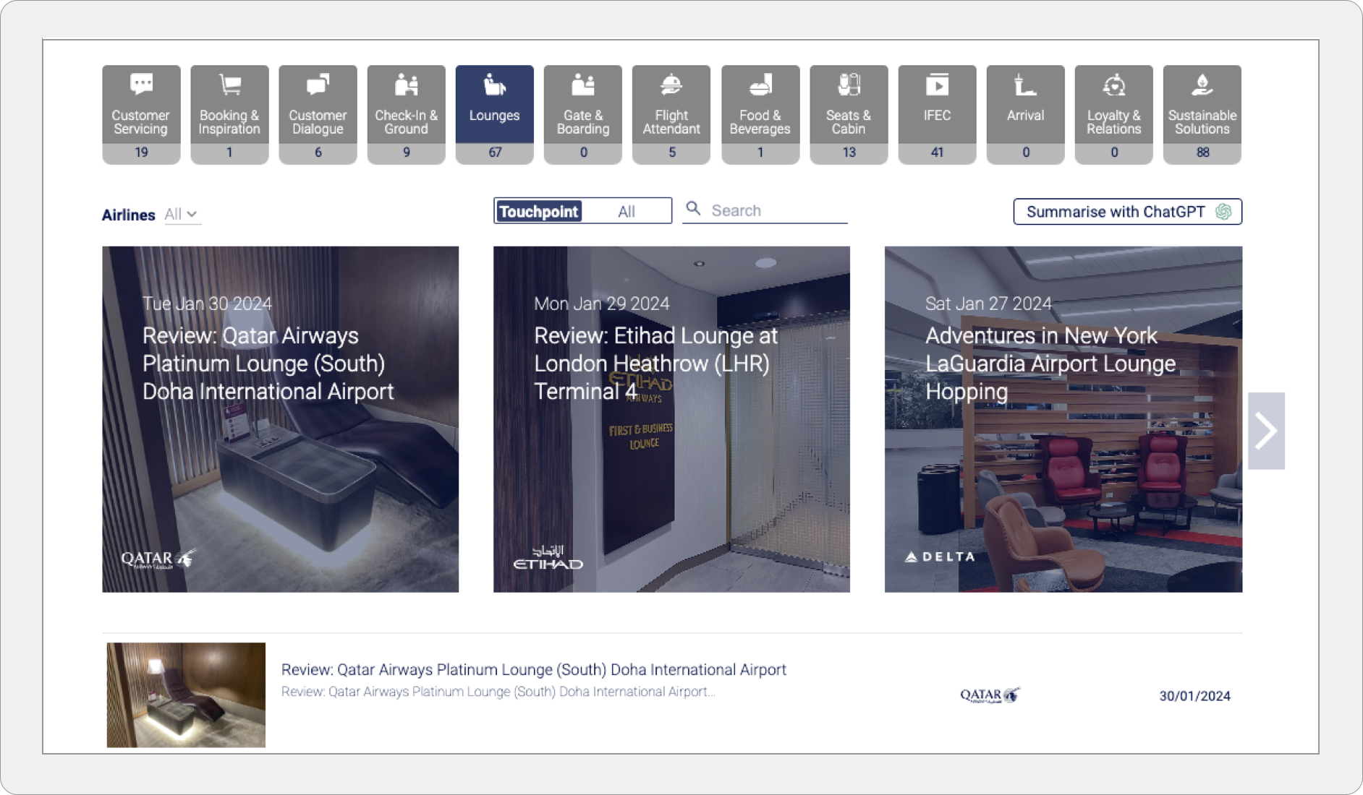Image resolution: width=1363 pixels, height=795 pixels.
Task: Switch filter to All
Action: coord(627,211)
